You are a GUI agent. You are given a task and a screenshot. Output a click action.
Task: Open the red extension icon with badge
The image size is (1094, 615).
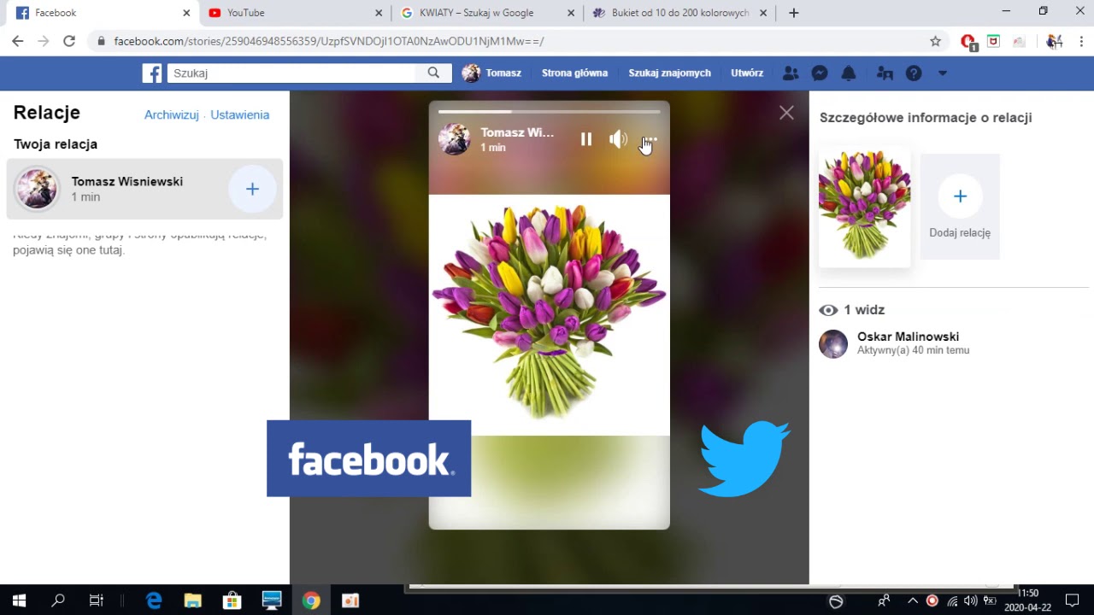(x=968, y=42)
